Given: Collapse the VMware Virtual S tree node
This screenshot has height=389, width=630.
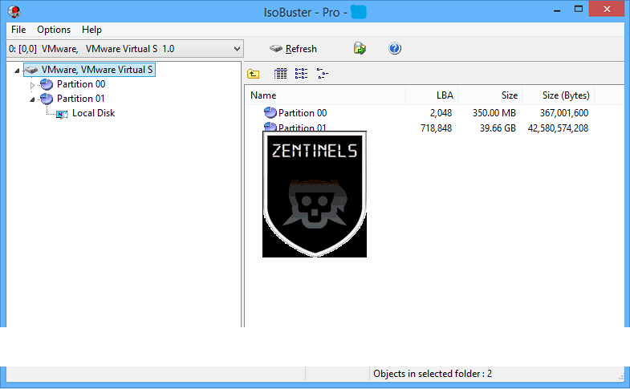Looking at the screenshot, I should pyautogui.click(x=17, y=71).
